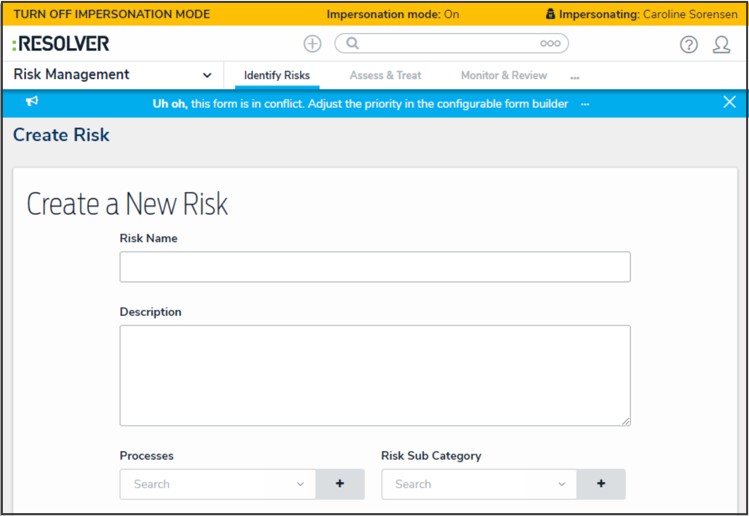Click the Resolver logo
This screenshot has height=516, width=749.
[61, 44]
